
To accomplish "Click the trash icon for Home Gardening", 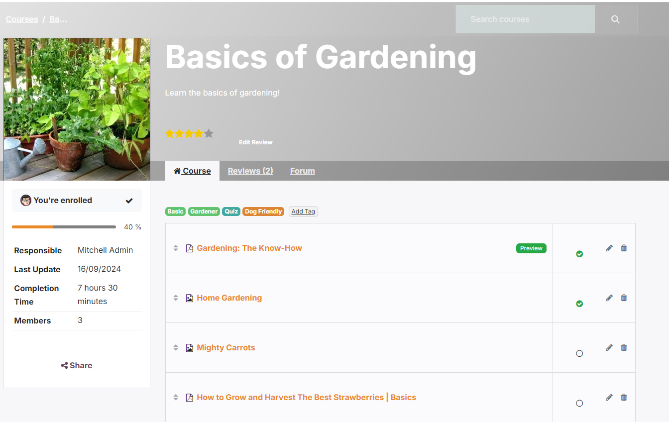I will pyautogui.click(x=624, y=298).
